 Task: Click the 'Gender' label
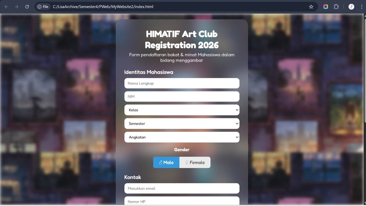pyautogui.click(x=182, y=150)
